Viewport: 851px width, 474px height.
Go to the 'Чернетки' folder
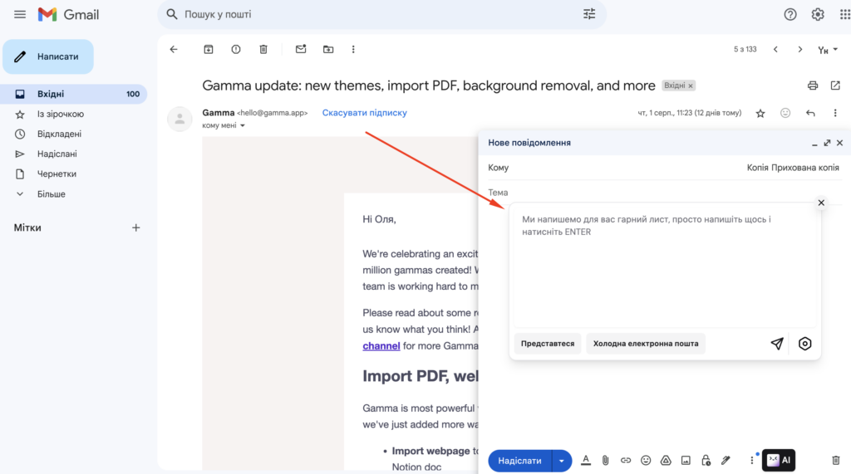coord(57,173)
